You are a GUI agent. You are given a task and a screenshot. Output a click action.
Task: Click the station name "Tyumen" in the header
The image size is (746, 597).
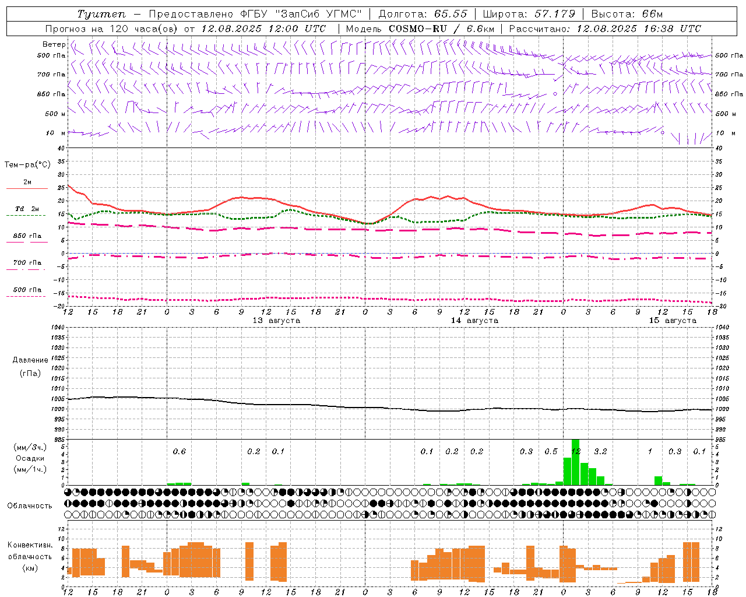(x=101, y=14)
